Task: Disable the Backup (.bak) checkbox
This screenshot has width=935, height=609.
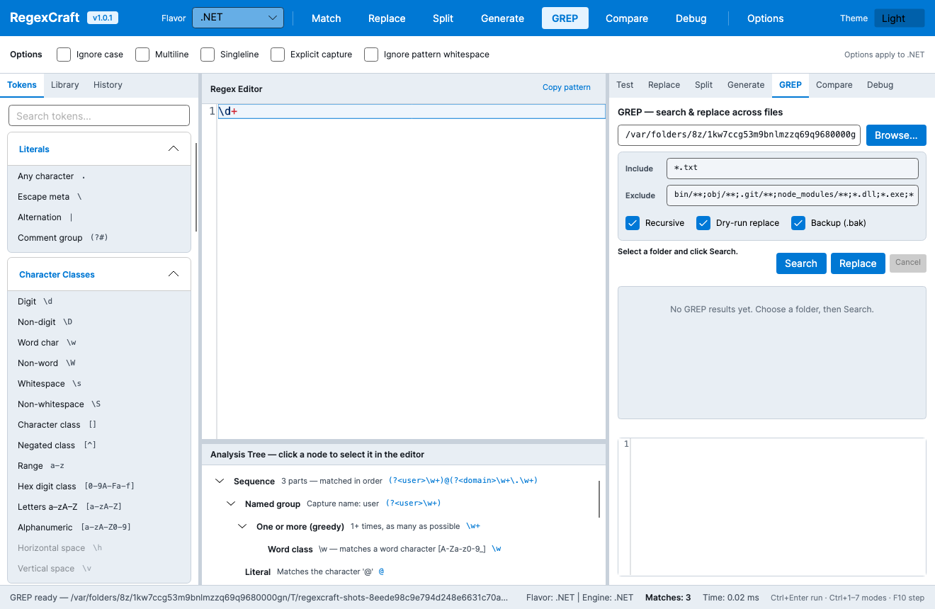Action: pyautogui.click(x=798, y=223)
